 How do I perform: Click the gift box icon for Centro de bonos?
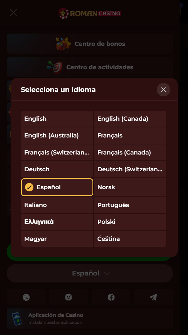click(x=63, y=44)
